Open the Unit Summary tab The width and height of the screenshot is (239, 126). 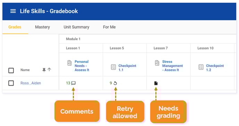pyautogui.click(x=76, y=27)
